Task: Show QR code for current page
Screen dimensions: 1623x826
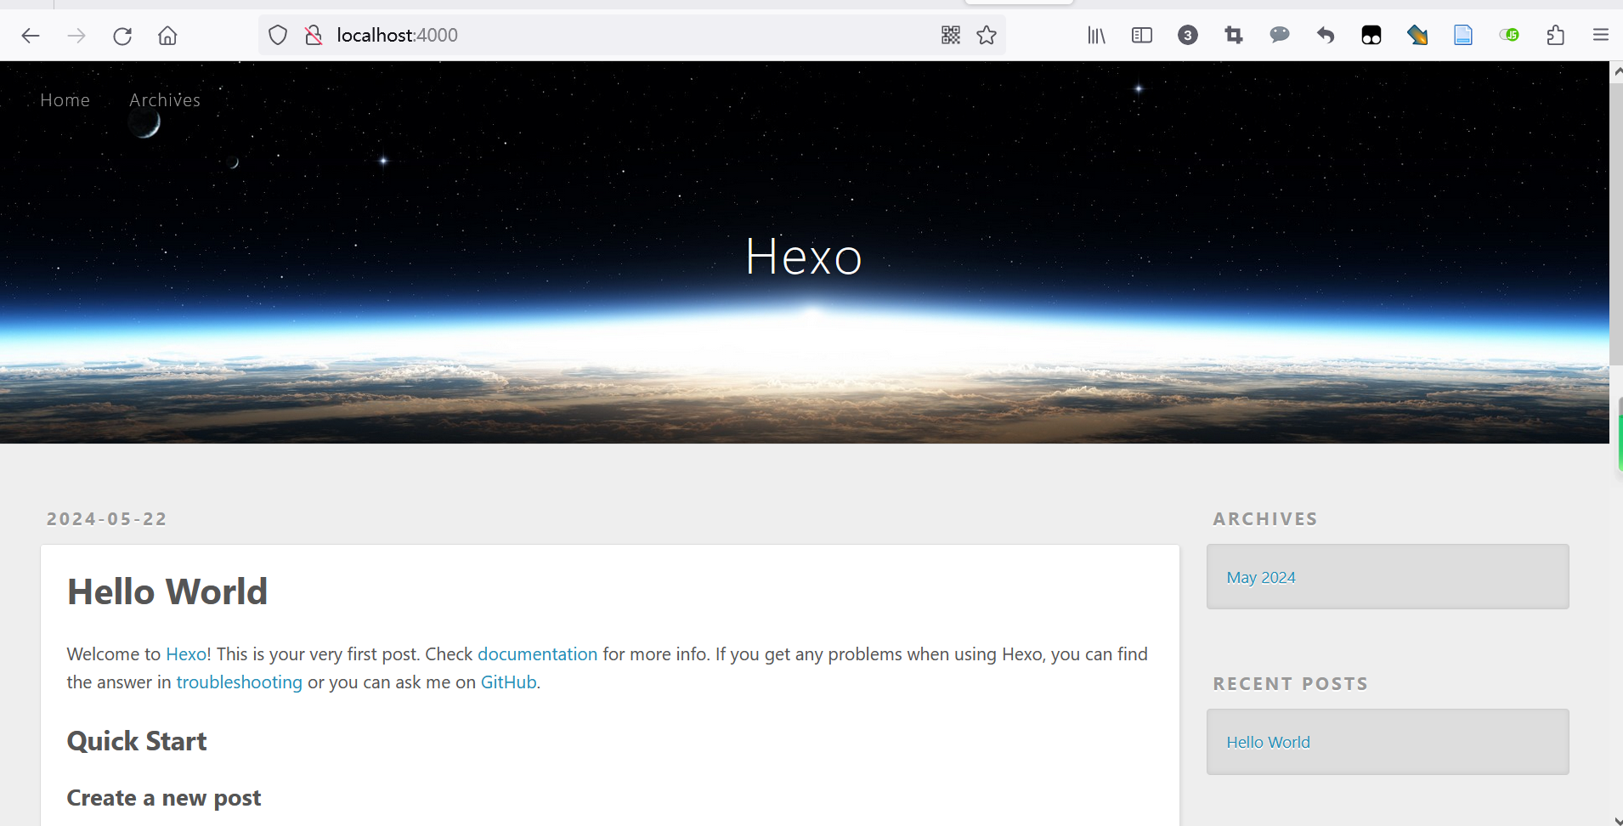Action: [x=951, y=35]
